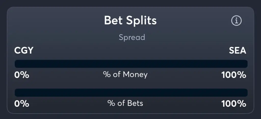Select right end of the bets bar
The width and height of the screenshot is (261, 119).
[x=246, y=93]
